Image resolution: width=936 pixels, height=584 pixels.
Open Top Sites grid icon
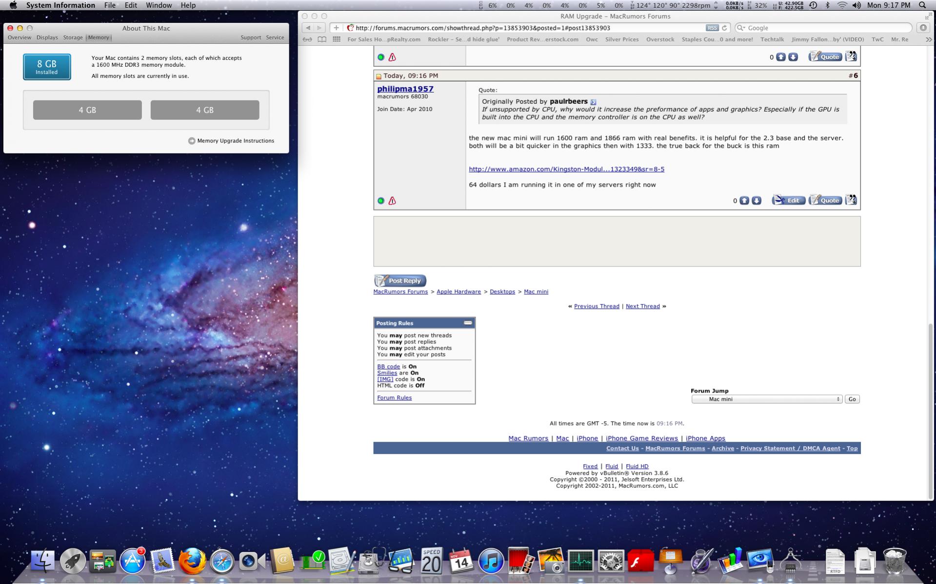point(337,39)
